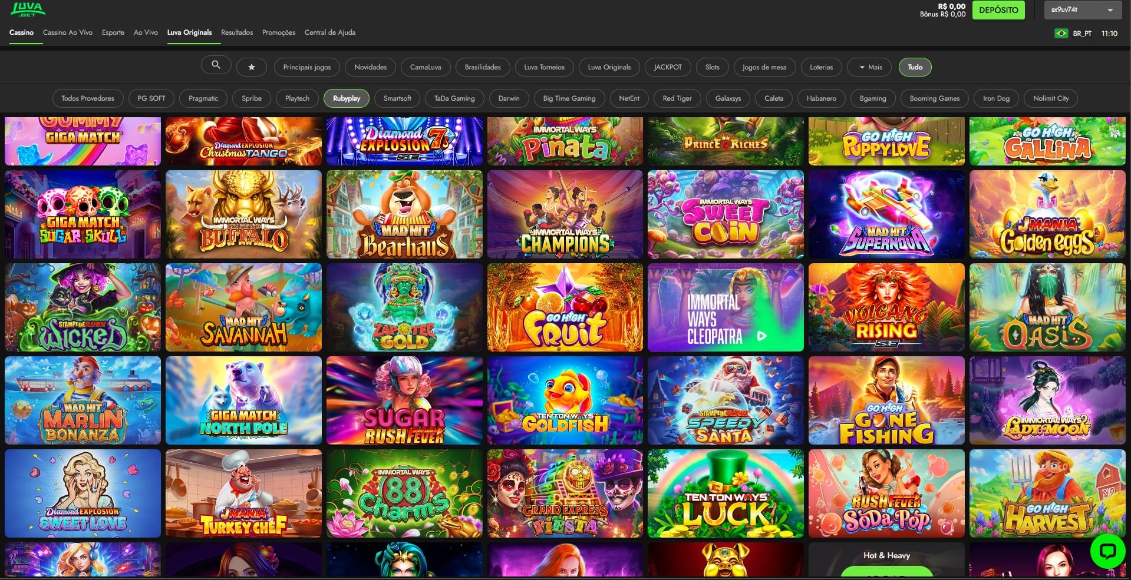The image size is (1131, 580).
Task: Filter games by Novidades
Action: [371, 67]
